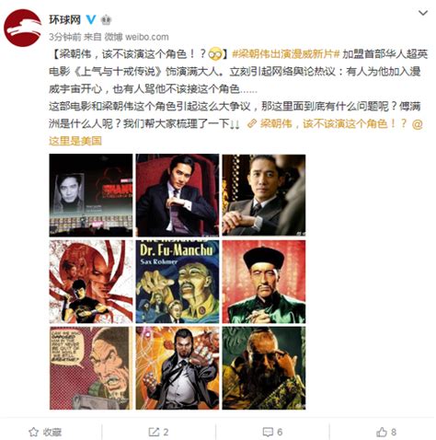Click the crown membership icon

pos(106,20)
